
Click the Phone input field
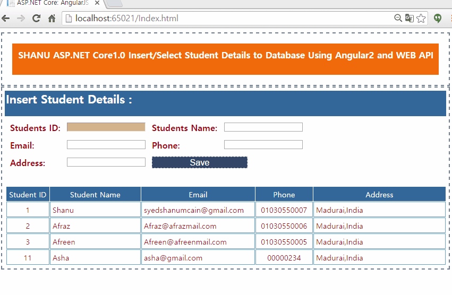(x=263, y=145)
